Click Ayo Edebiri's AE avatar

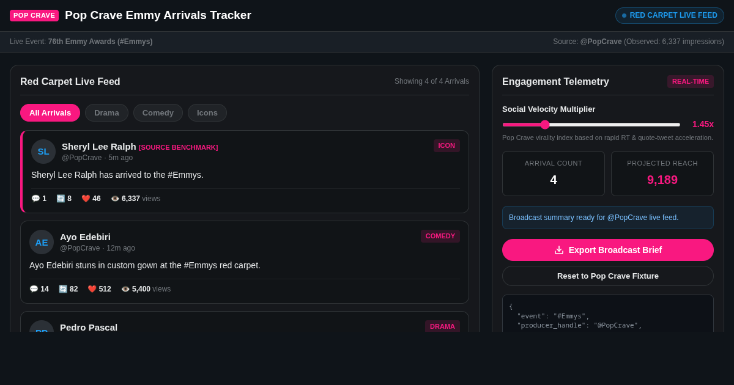click(42, 242)
